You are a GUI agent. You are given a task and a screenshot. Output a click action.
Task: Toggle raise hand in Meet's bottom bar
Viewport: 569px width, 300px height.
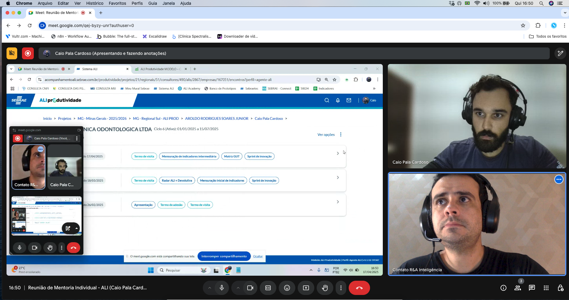(x=325, y=288)
